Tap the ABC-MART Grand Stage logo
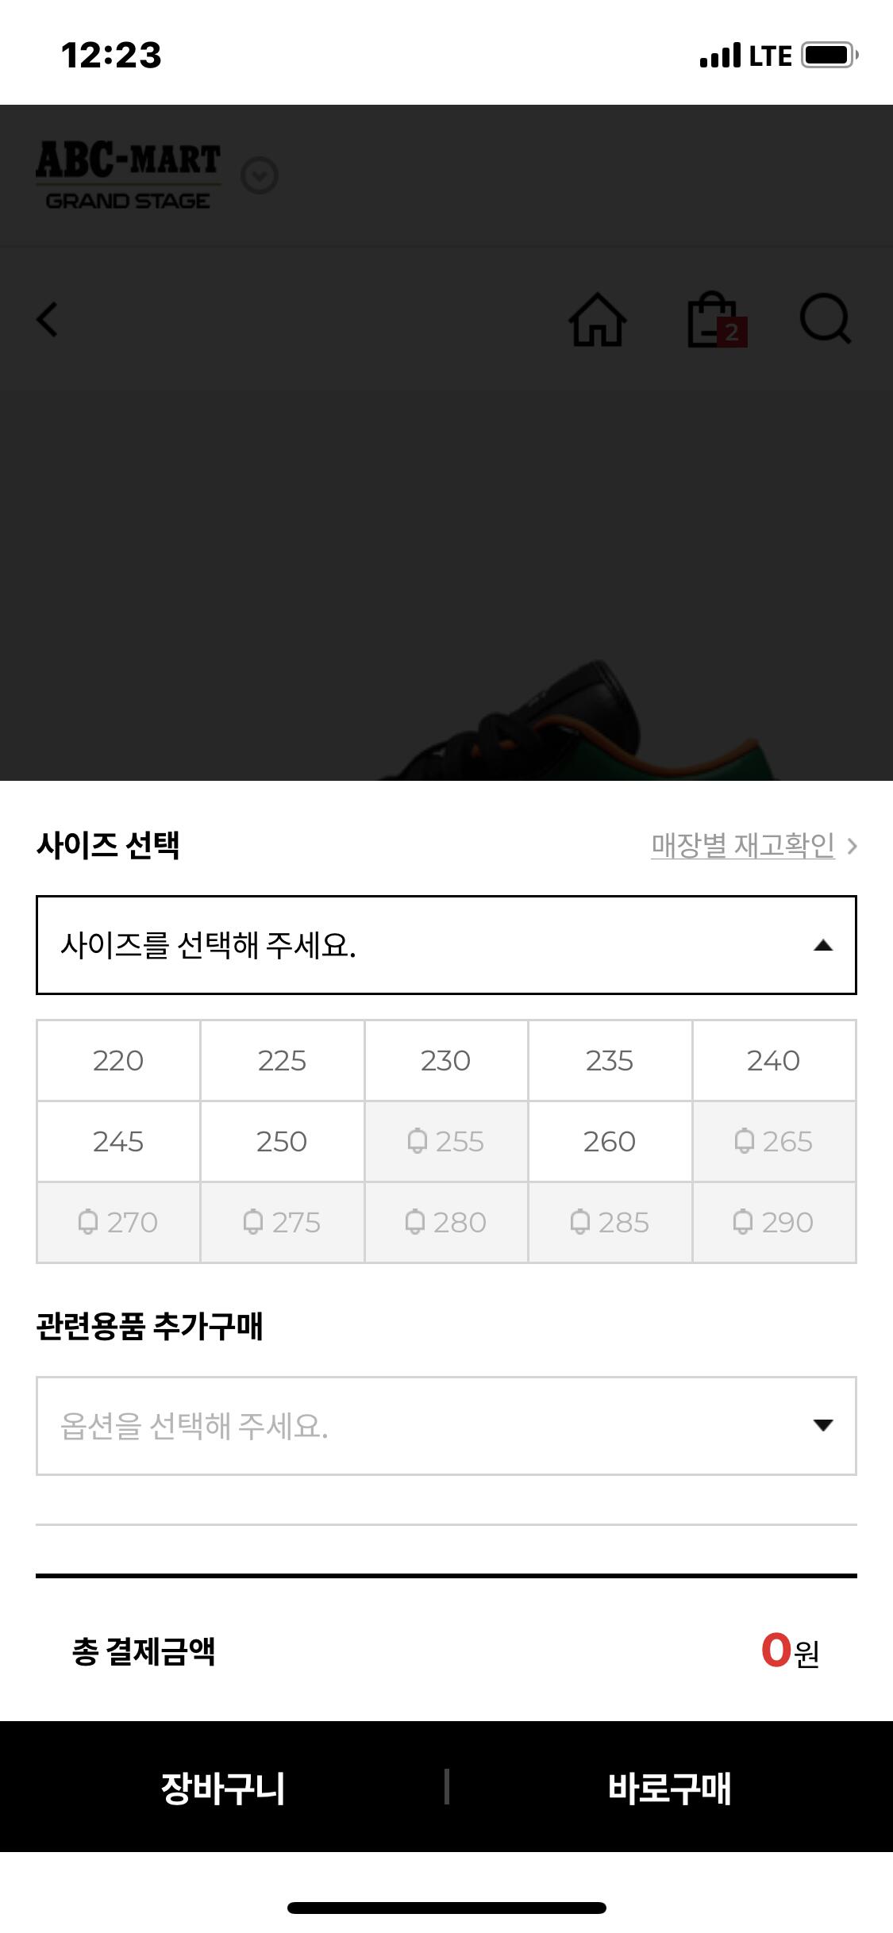Screen dimensions: 893x1933 coord(128,175)
